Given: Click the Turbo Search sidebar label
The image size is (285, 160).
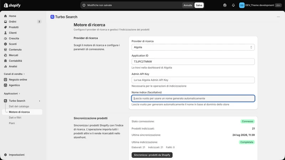Looking at the screenshot, I should click(17, 101).
